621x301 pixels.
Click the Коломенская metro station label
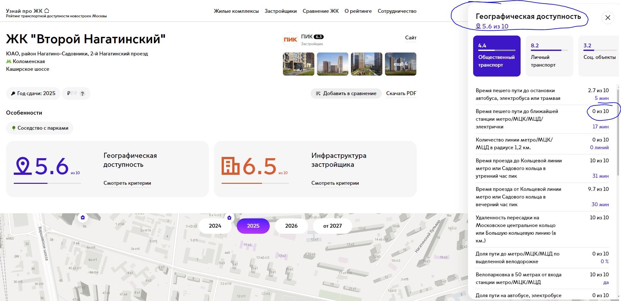29,61
